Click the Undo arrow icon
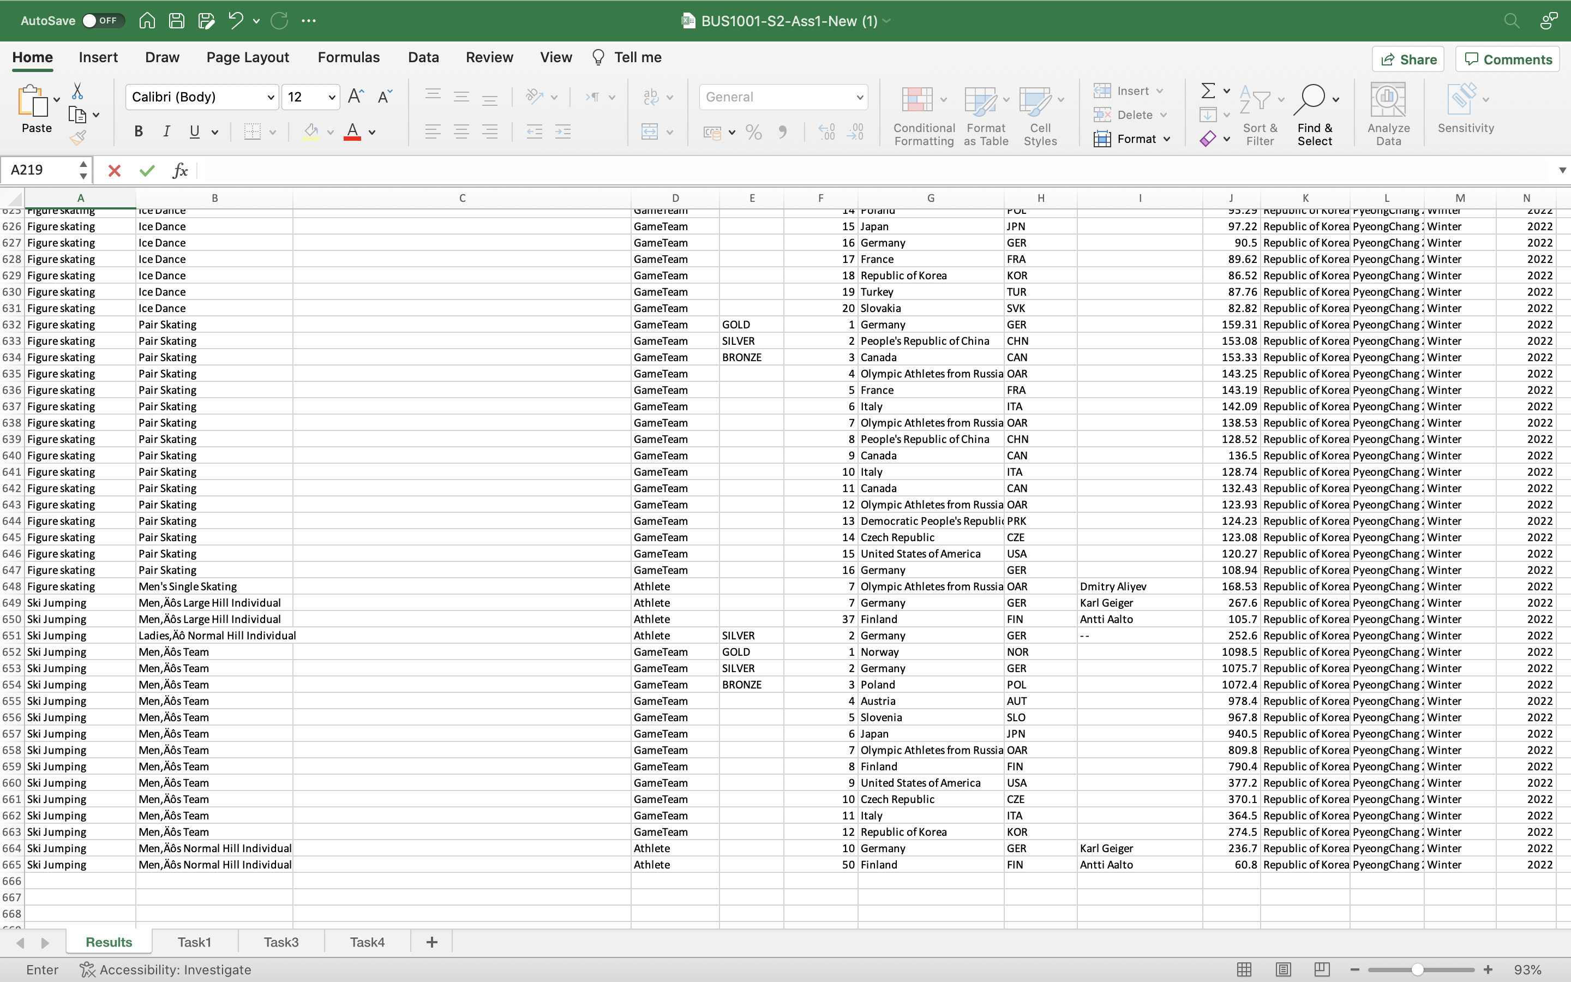This screenshot has width=1571, height=982. 236,21
